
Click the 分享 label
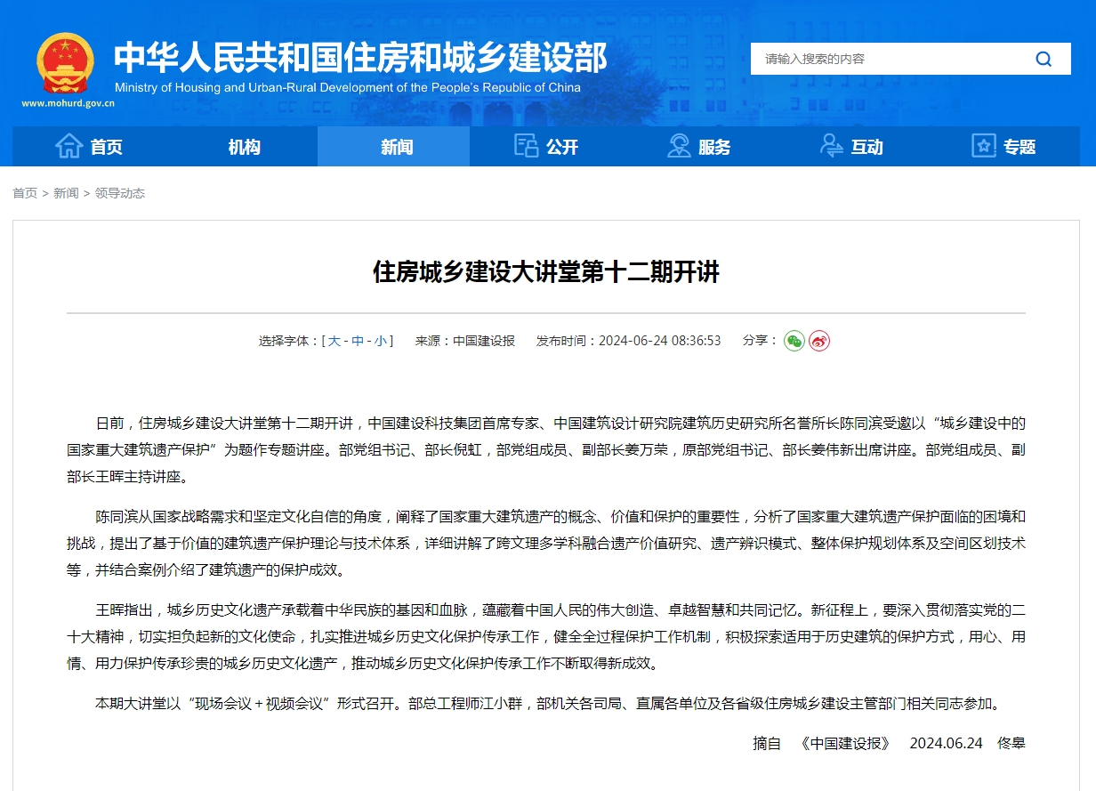click(761, 341)
